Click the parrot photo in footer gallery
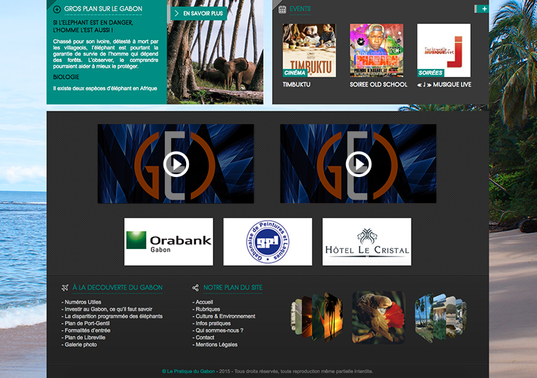 pyautogui.click(x=378, y=317)
